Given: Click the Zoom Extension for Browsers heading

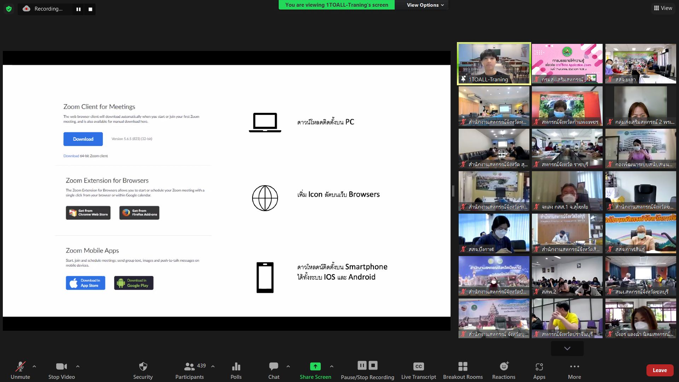Looking at the screenshot, I should 107,180.
